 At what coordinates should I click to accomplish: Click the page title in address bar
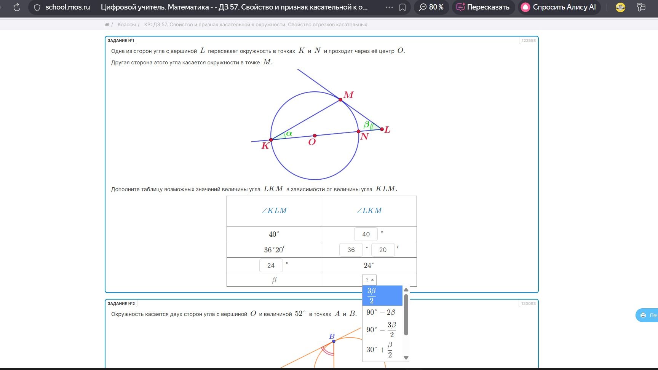click(x=234, y=7)
